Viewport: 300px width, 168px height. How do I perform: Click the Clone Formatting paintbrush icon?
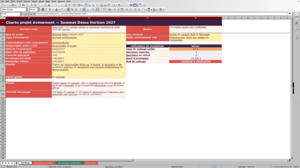pyautogui.click(x=45, y=5)
